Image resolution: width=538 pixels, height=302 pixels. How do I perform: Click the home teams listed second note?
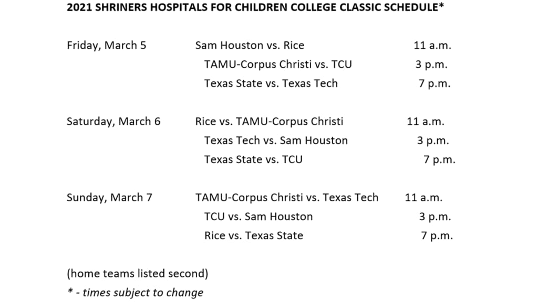click(x=138, y=273)
